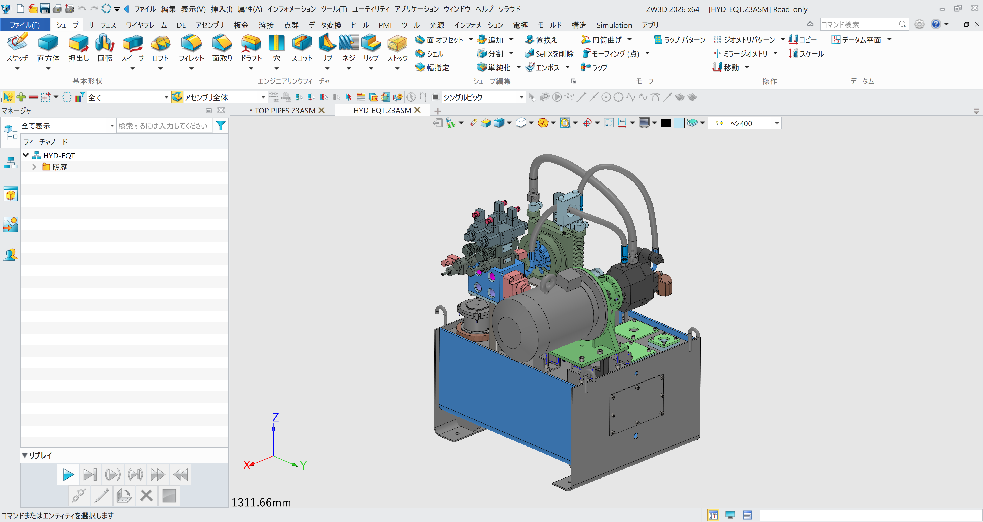983x522 pixels.
Task: Activate the フィレット (Fillet) tool
Action: pyautogui.click(x=191, y=49)
